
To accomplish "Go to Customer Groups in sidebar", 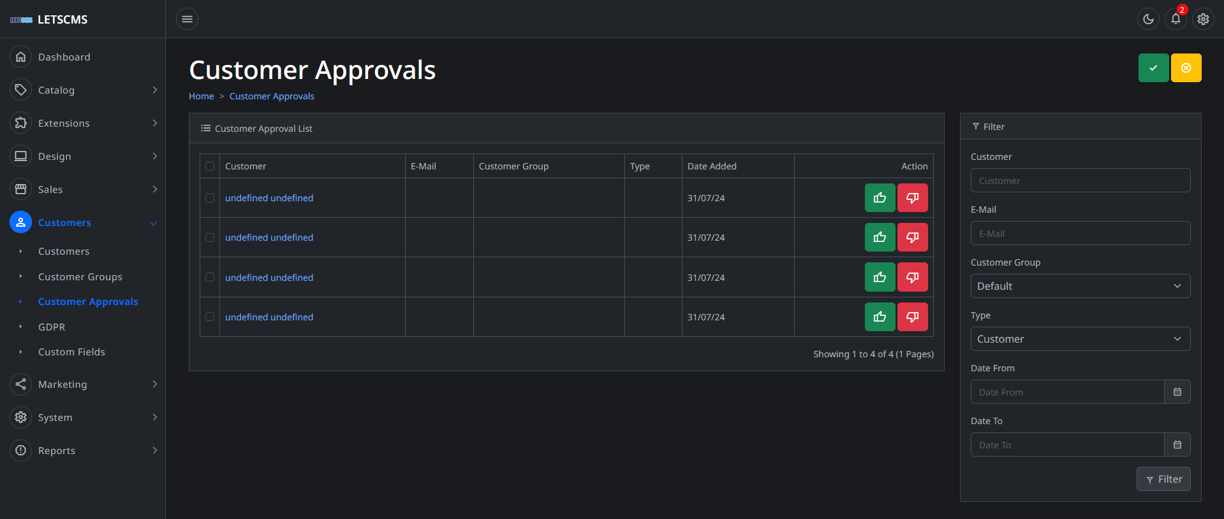I will click(80, 277).
